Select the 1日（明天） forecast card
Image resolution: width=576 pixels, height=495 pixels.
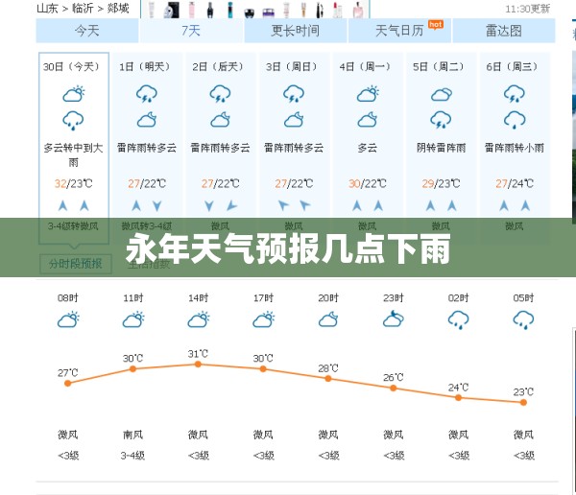[x=147, y=149]
